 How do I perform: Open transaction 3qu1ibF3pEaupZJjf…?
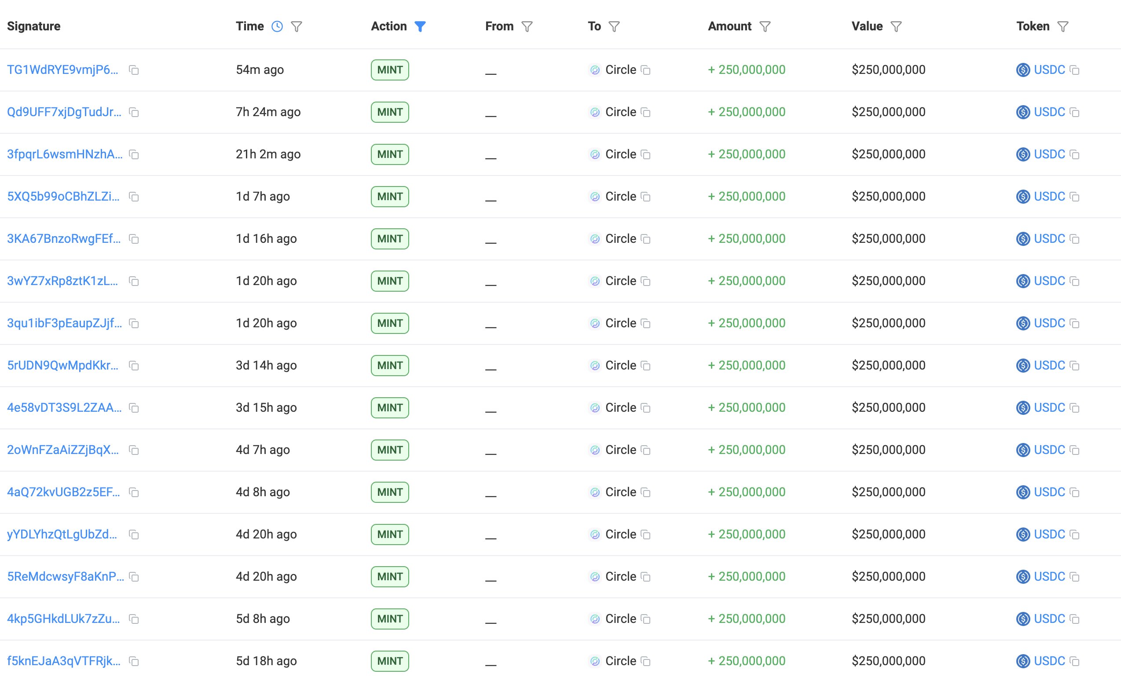pyautogui.click(x=65, y=323)
